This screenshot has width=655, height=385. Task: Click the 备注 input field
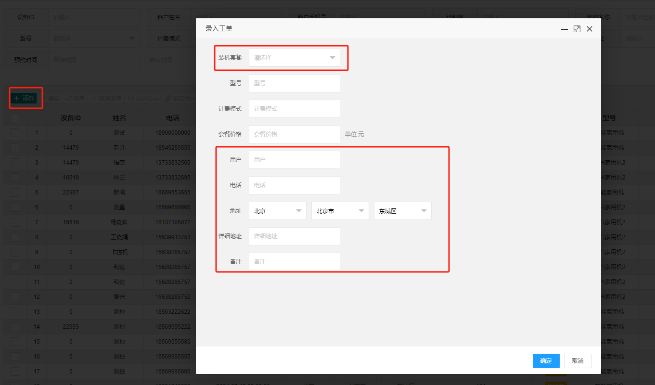295,262
